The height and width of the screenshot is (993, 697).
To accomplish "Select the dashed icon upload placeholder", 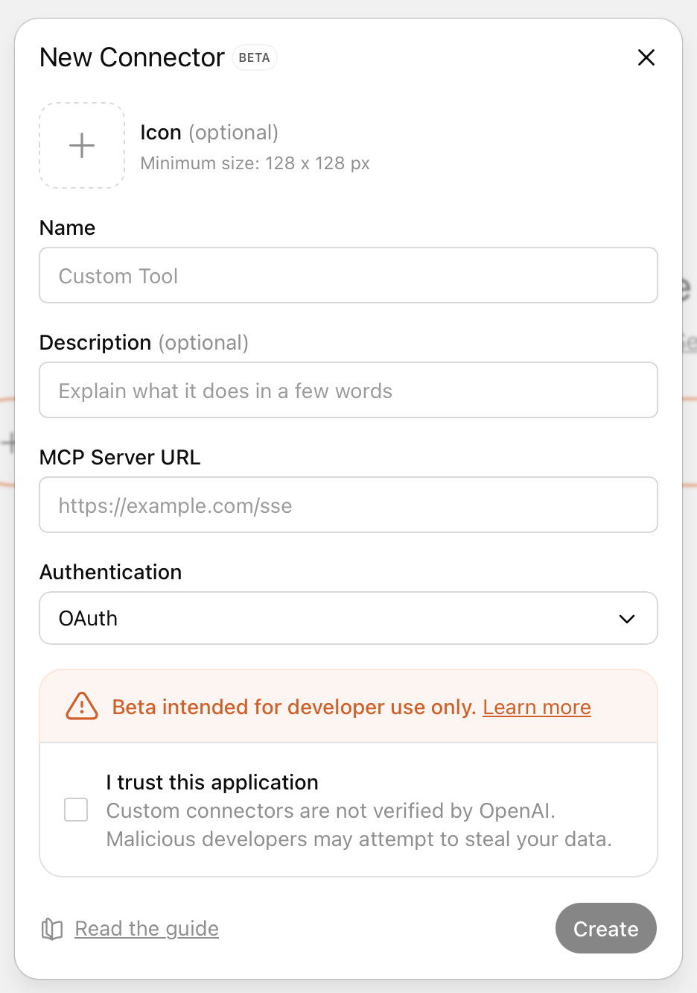I will pyautogui.click(x=81, y=145).
